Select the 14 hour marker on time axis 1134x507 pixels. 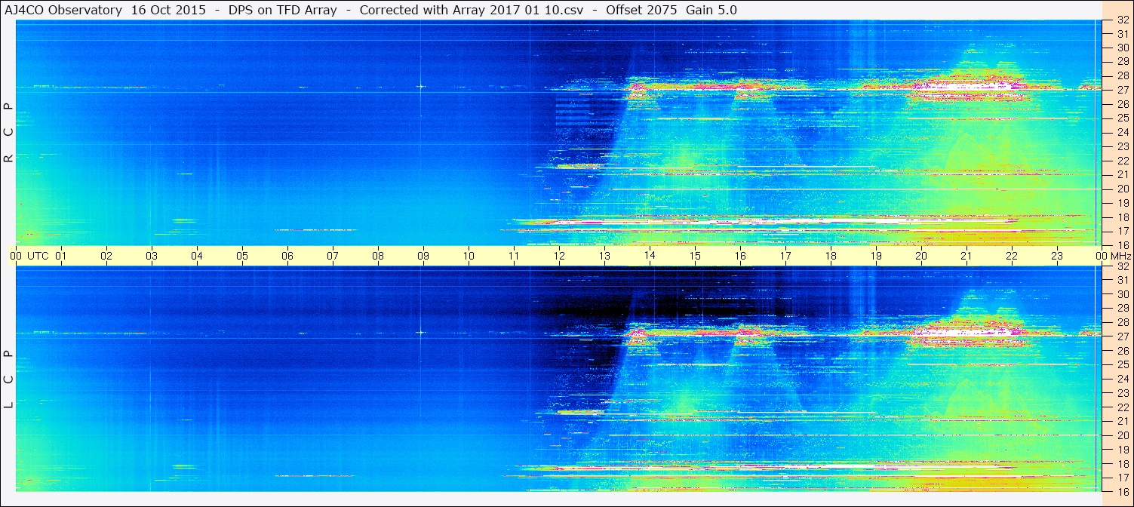click(x=650, y=256)
